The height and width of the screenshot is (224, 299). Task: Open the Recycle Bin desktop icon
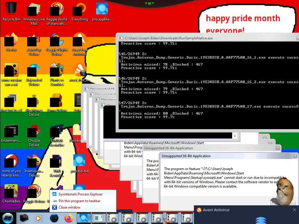click(11, 11)
